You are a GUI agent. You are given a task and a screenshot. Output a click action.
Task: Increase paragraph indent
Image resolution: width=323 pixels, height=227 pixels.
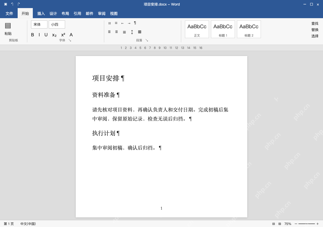pos(129,23)
